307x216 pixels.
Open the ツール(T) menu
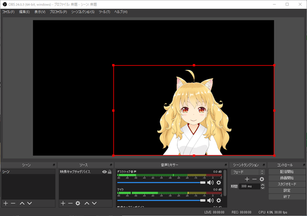pos(104,12)
